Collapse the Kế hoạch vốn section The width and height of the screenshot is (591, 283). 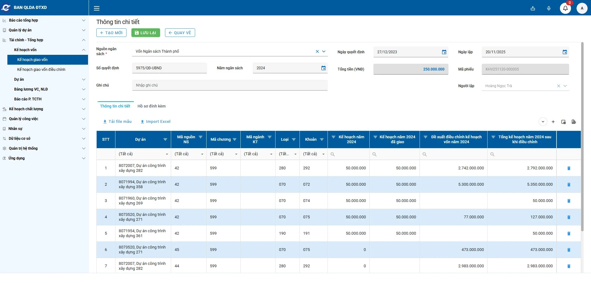click(83, 50)
